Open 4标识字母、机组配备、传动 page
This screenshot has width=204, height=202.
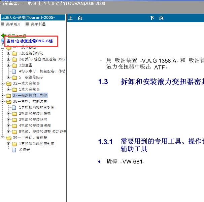(42, 71)
